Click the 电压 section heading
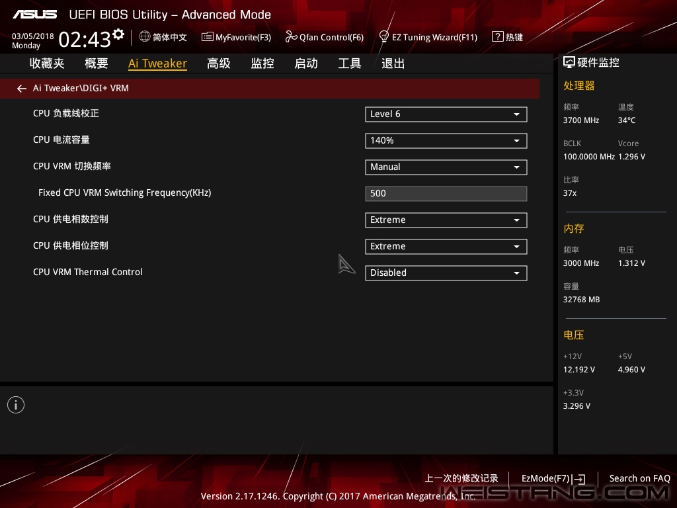 coord(574,335)
